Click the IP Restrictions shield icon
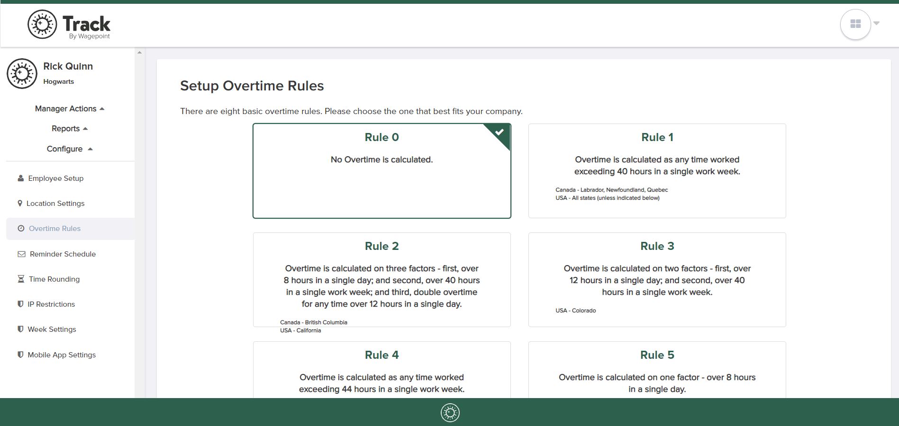The image size is (899, 426). [x=20, y=304]
